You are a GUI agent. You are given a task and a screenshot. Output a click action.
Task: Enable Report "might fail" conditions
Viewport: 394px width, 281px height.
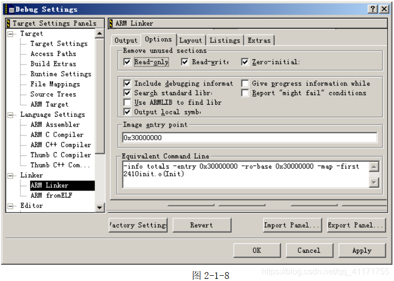pyautogui.click(x=245, y=93)
